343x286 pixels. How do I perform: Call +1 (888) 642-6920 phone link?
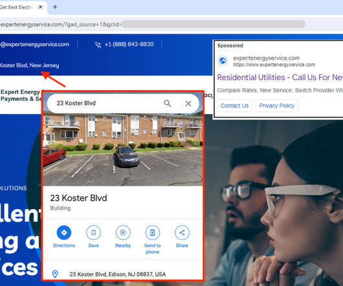pos(129,45)
